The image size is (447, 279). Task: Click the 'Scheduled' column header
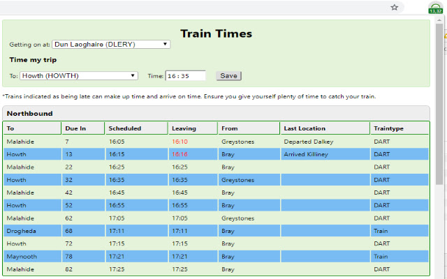[x=125, y=128]
